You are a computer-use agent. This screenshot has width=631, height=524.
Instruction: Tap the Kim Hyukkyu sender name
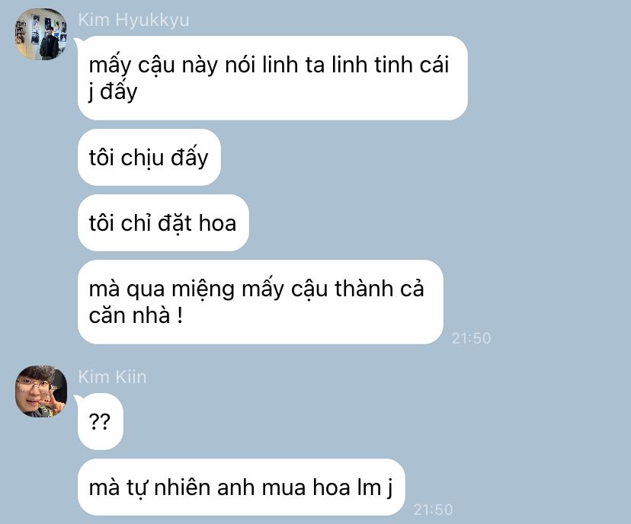[133, 20]
